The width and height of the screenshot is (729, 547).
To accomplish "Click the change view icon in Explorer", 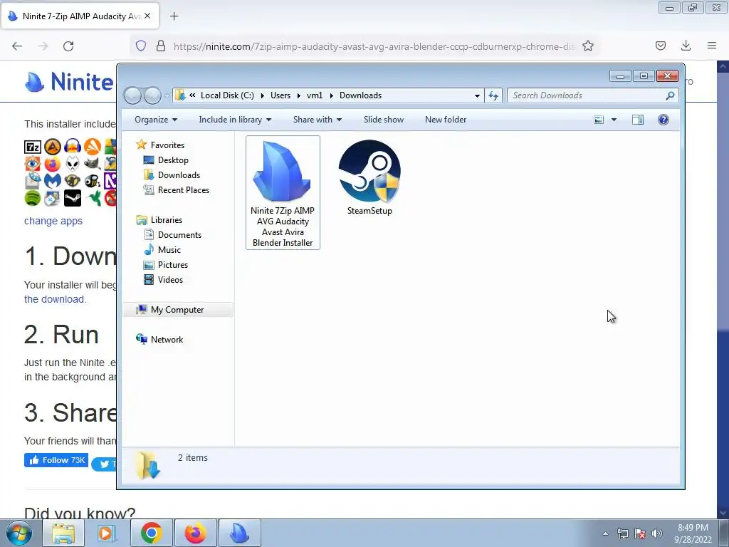I will pyautogui.click(x=599, y=120).
